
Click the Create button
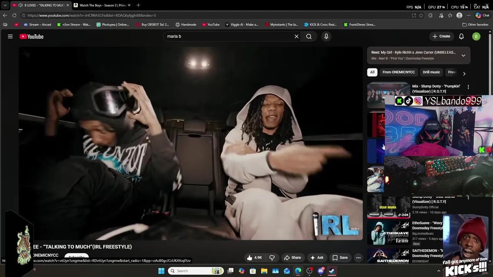(441, 36)
